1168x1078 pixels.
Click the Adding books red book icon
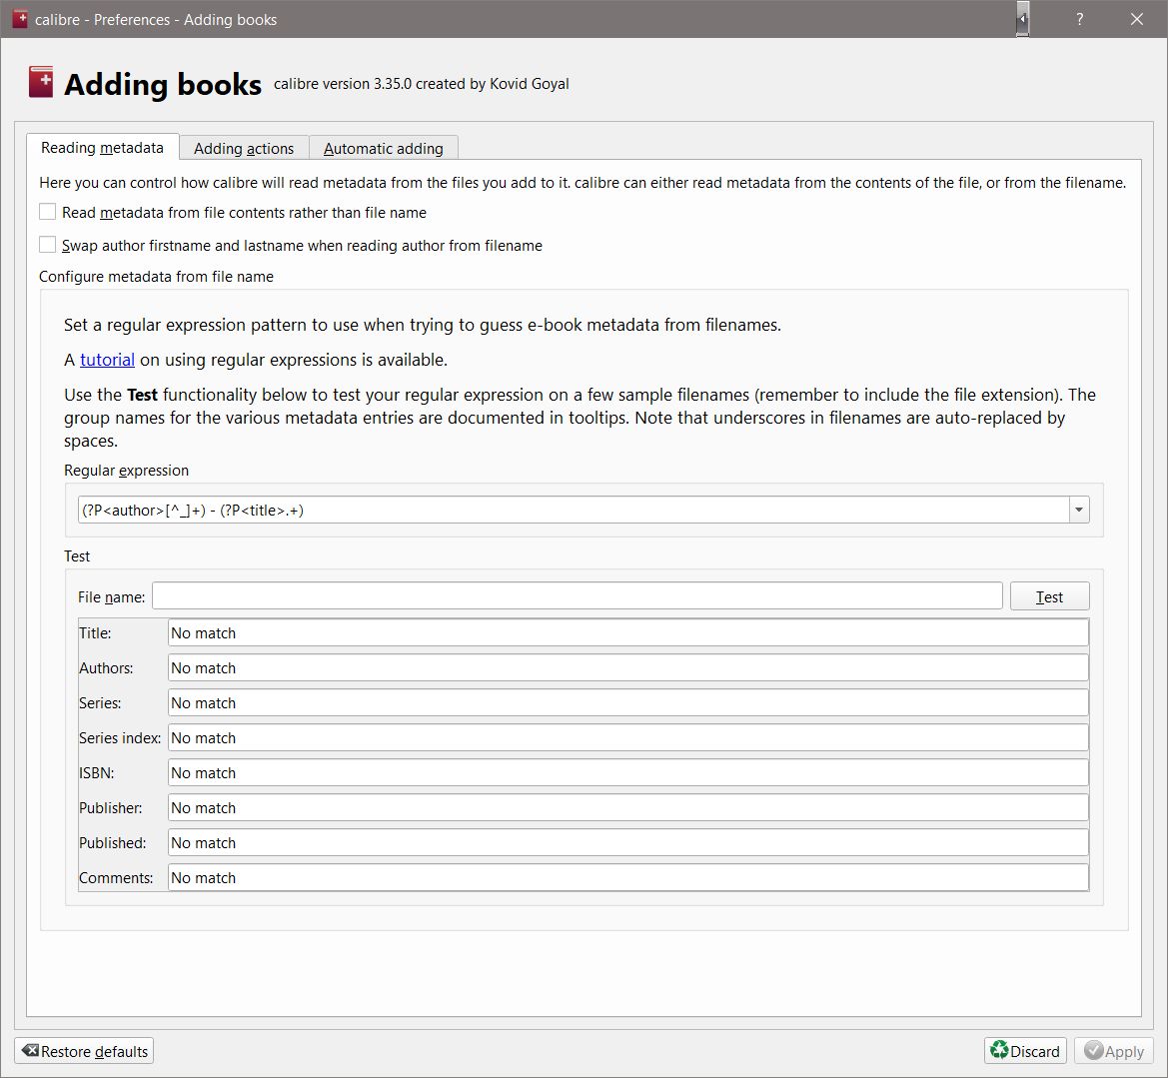(x=41, y=82)
